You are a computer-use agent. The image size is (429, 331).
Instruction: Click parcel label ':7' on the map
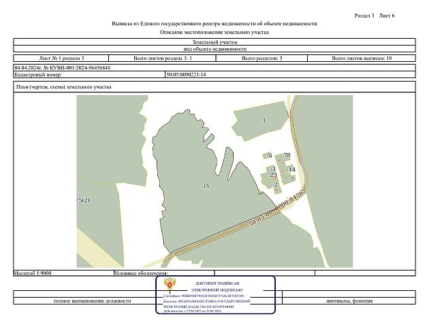(291, 179)
